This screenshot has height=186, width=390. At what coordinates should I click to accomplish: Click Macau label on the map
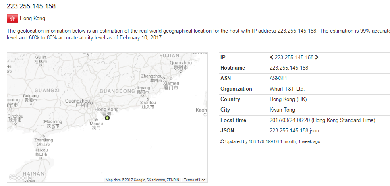pyautogui.click(x=96, y=123)
